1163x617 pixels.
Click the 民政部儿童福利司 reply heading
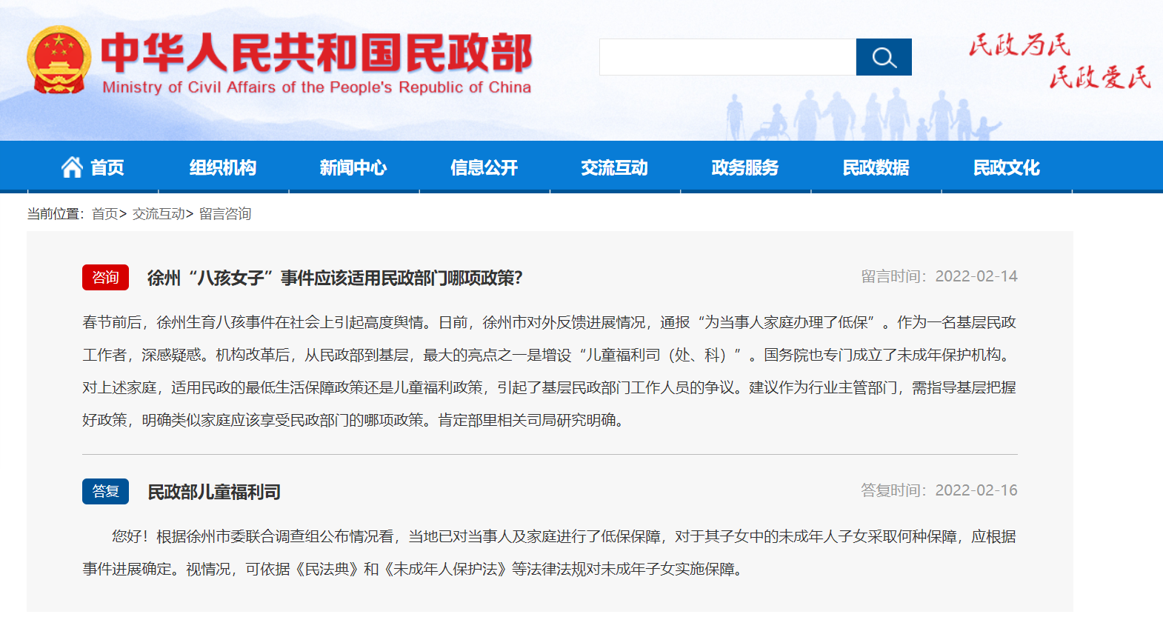click(214, 492)
